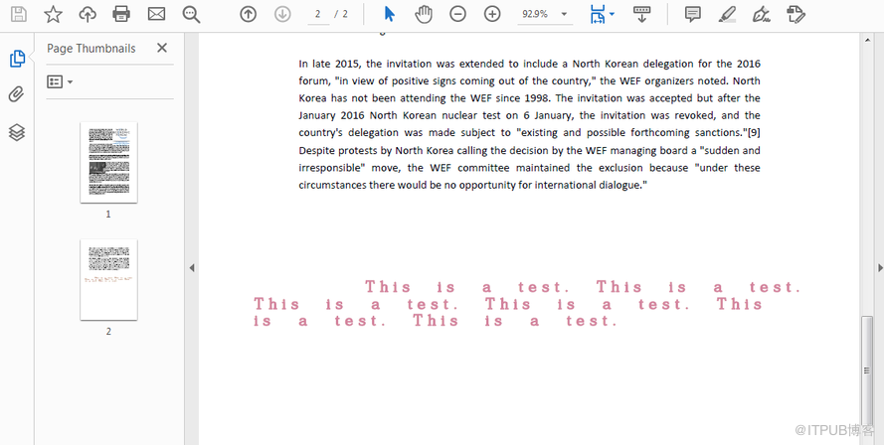The width and height of the screenshot is (884, 445).
Task: Click the upload to cloud icon
Action: 88,14
